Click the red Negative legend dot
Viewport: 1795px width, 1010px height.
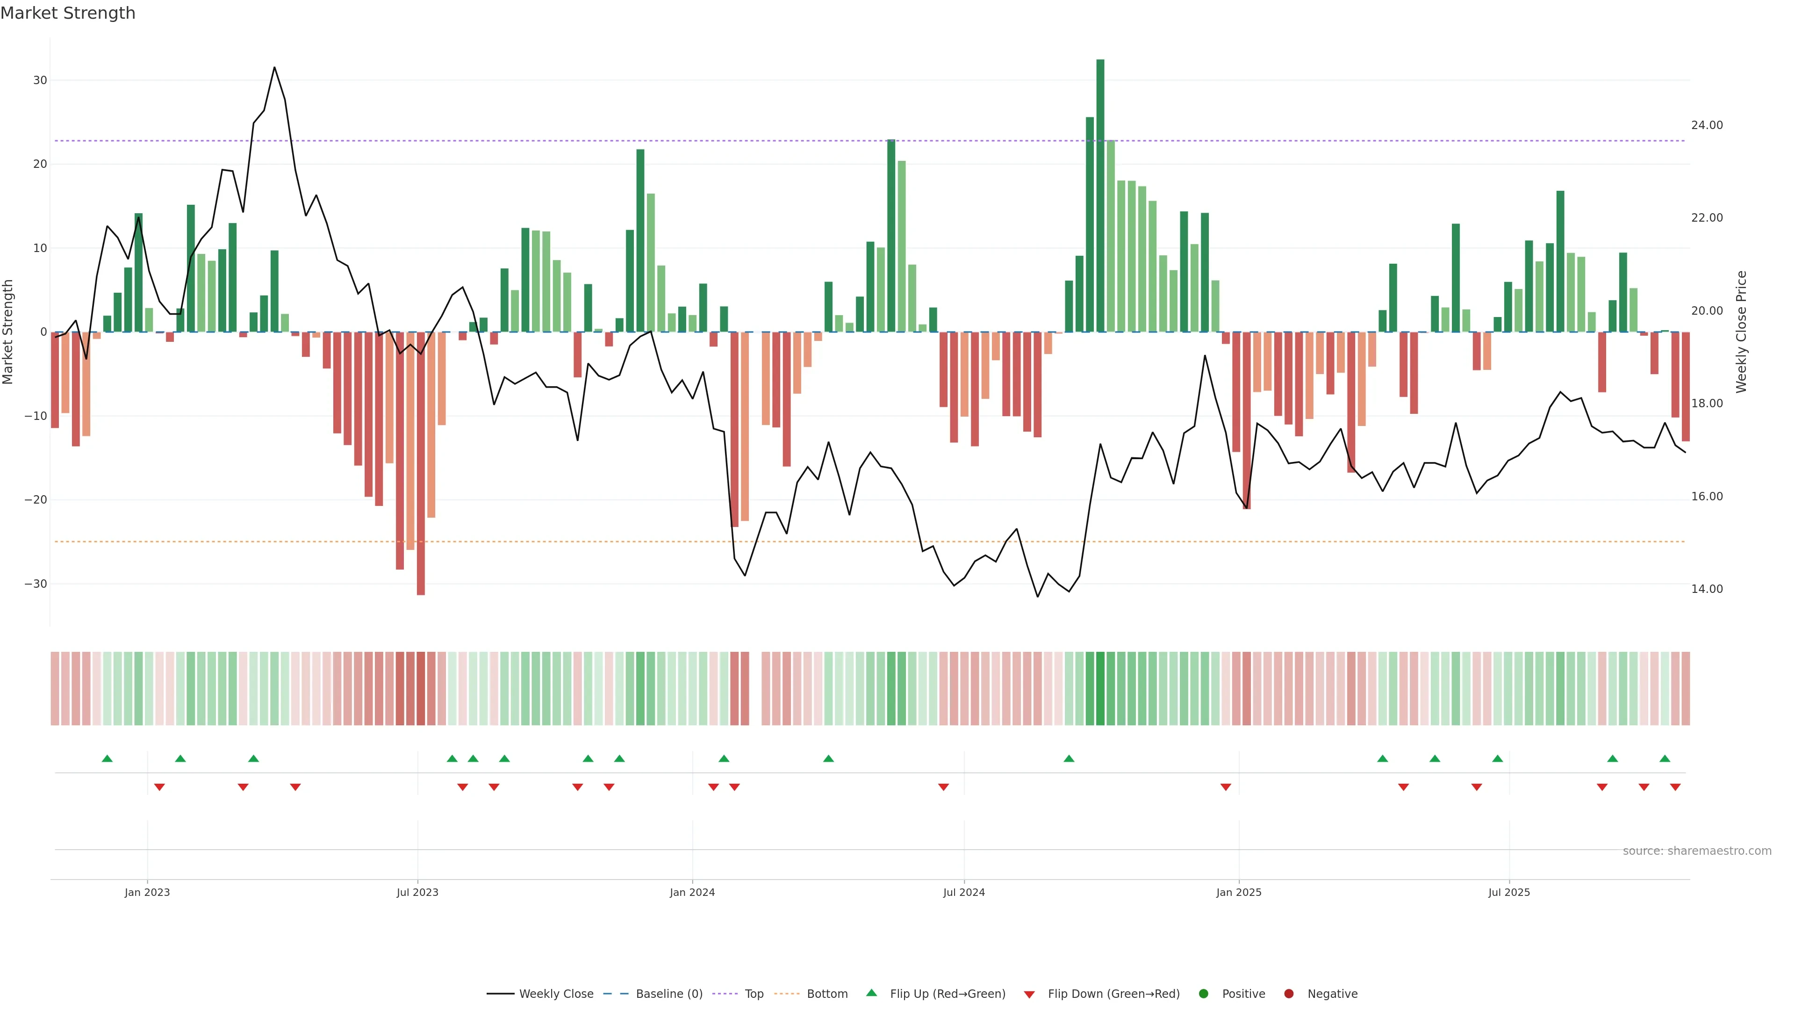[x=1288, y=994]
